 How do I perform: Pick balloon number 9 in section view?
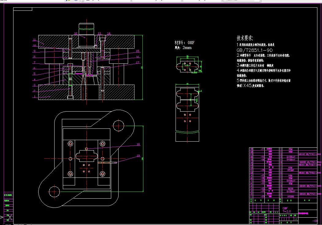35,51
